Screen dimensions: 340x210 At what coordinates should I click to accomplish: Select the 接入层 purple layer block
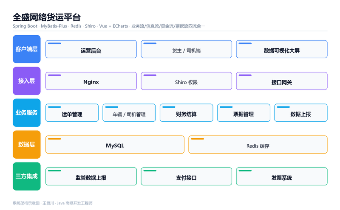[x=27, y=81]
